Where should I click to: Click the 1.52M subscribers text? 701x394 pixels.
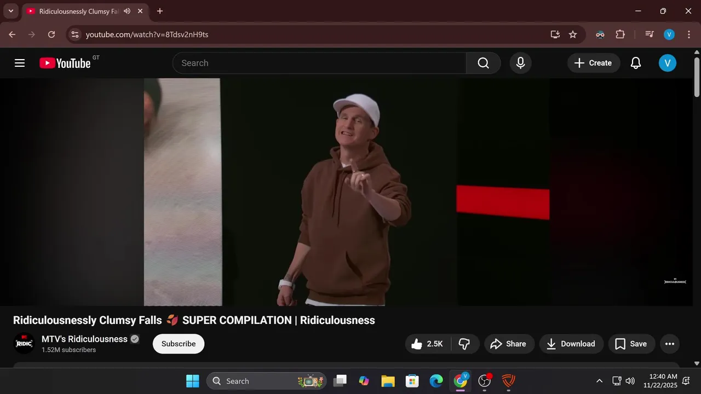click(x=68, y=350)
